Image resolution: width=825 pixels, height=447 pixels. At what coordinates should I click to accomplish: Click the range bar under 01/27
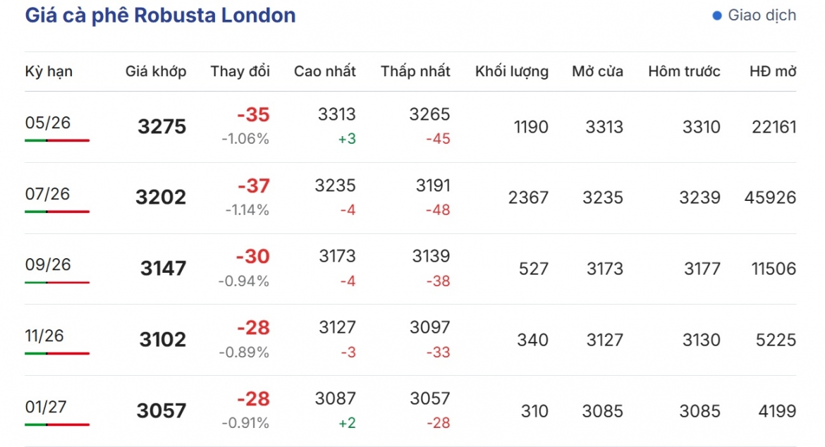tap(57, 424)
